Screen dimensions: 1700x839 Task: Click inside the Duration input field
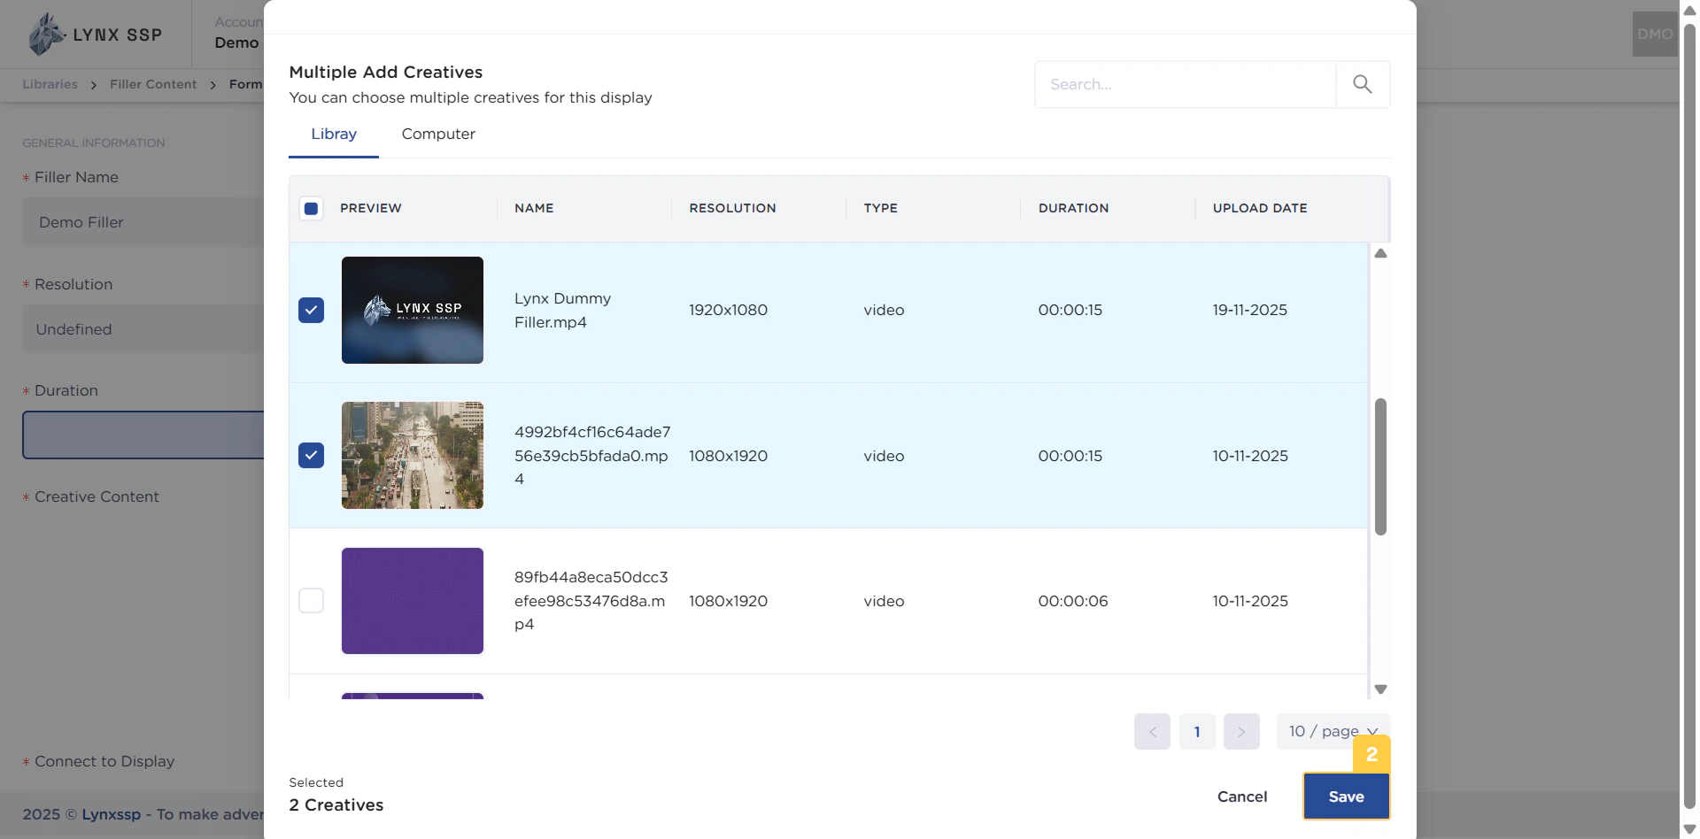pos(142,435)
